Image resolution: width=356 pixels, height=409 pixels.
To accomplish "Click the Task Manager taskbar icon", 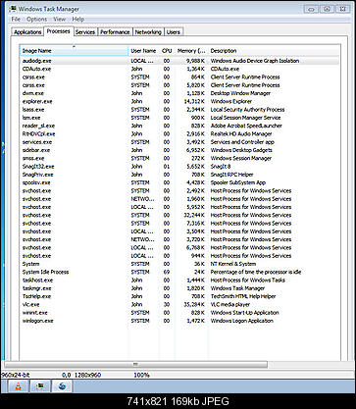I will point(40,386).
